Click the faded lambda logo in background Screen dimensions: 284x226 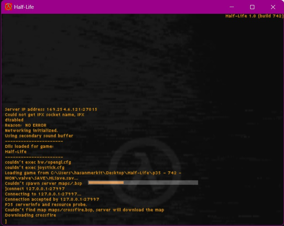point(144,175)
